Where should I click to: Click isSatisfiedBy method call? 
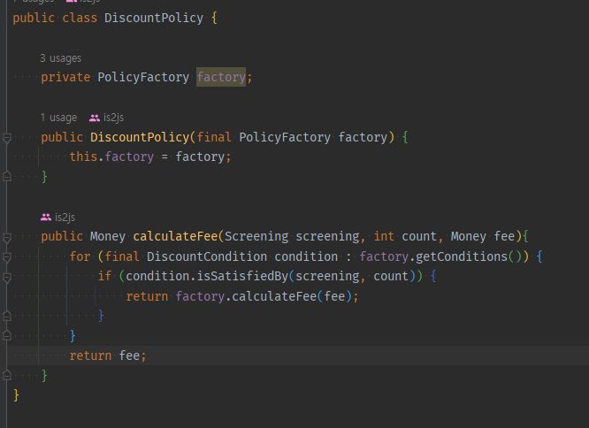coord(242,276)
